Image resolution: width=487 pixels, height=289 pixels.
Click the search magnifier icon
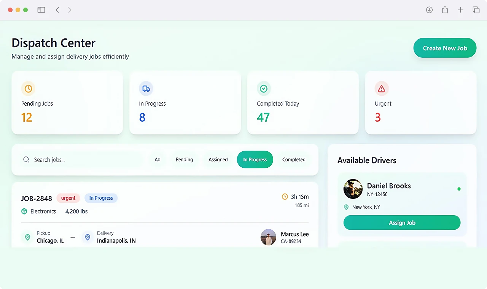26,160
